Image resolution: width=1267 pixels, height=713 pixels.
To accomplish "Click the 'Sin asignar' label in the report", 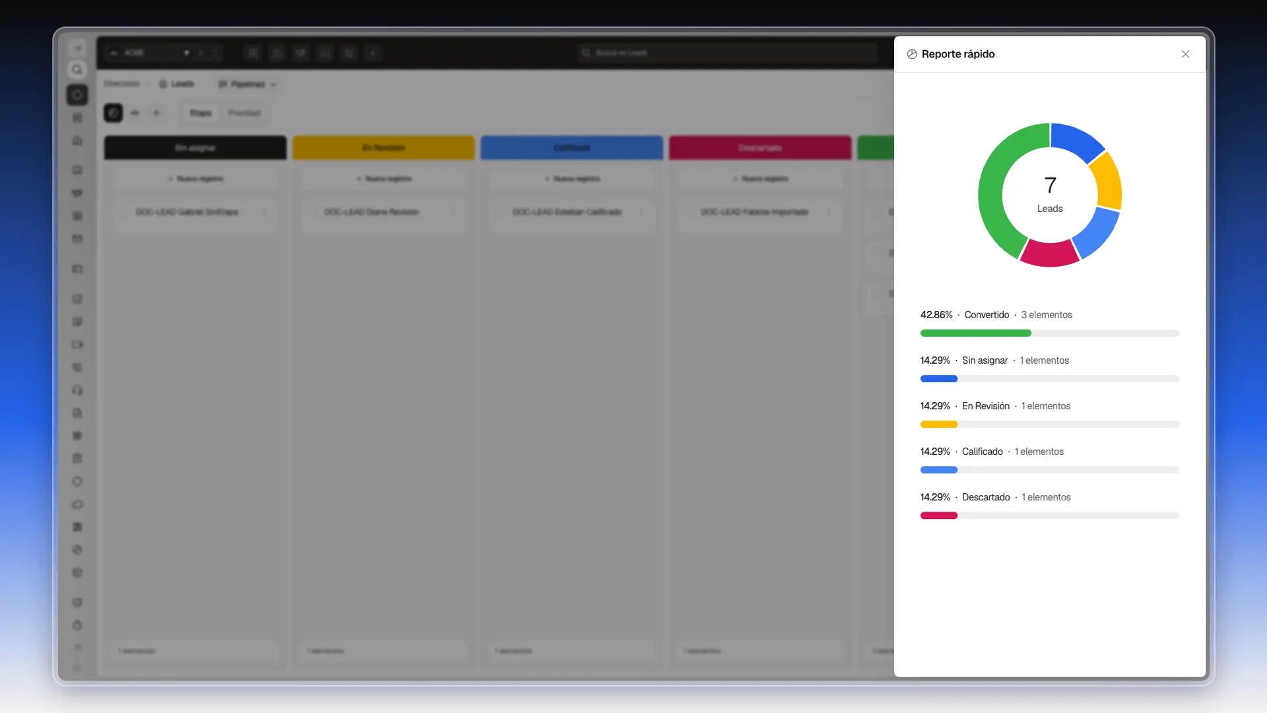I will coord(985,360).
